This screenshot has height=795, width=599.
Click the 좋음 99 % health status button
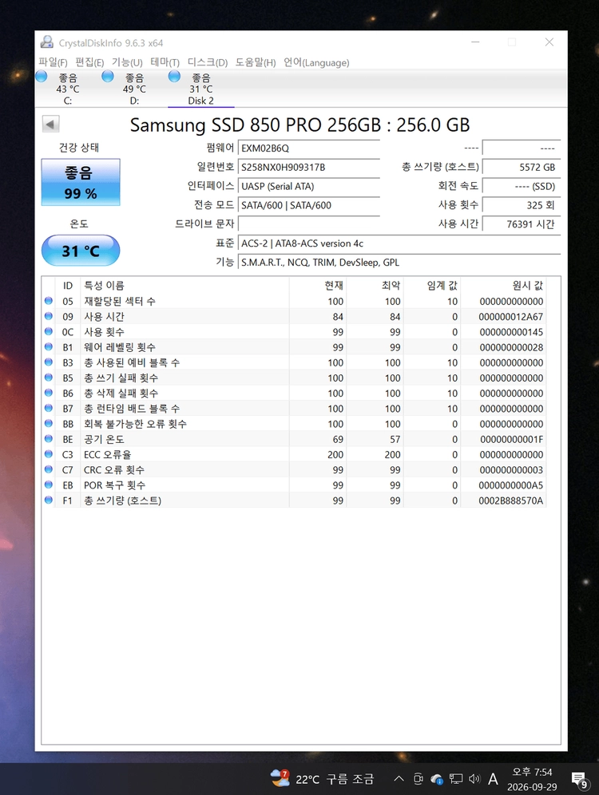click(81, 182)
